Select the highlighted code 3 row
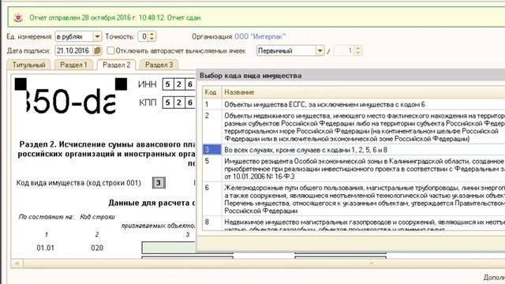 coord(353,150)
